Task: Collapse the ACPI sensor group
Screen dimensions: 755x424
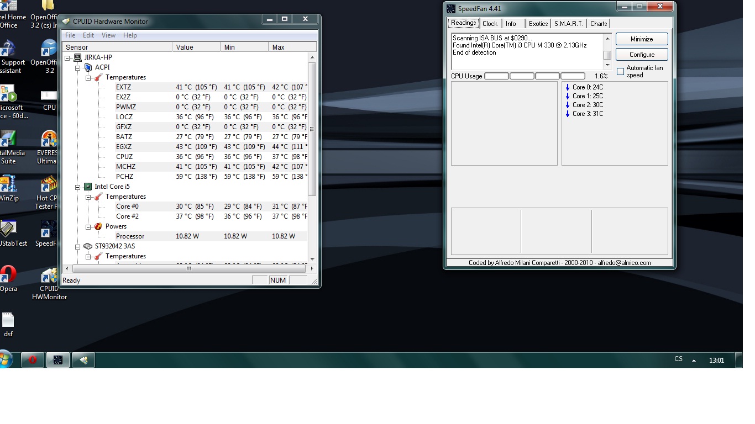Action: [x=78, y=67]
